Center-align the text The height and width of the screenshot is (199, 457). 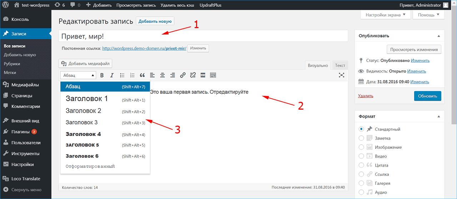pyautogui.click(x=162, y=75)
